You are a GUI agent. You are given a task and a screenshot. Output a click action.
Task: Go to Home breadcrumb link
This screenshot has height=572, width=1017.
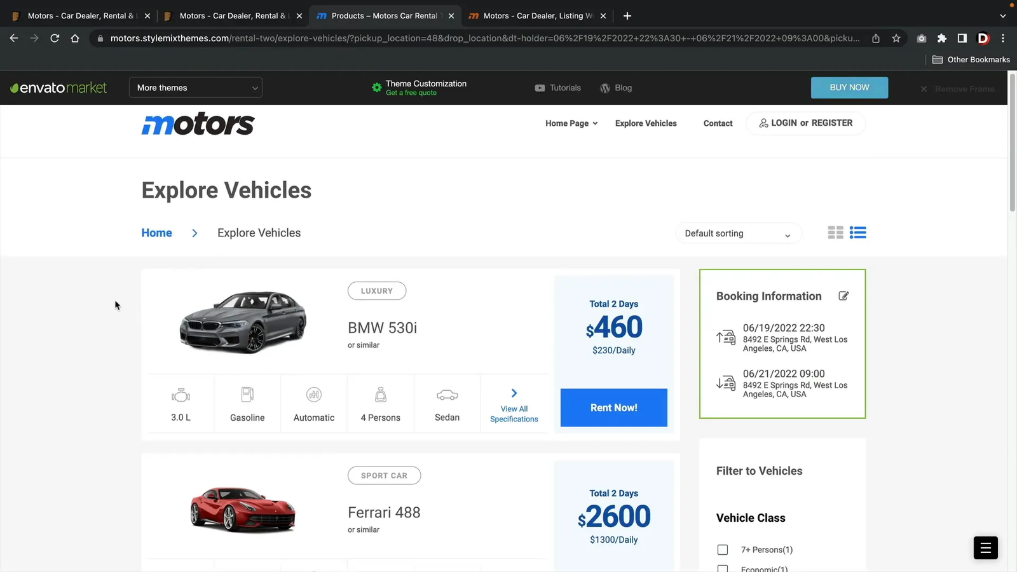pyautogui.click(x=156, y=233)
